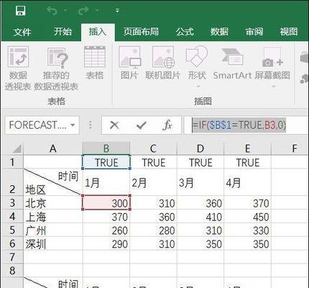Screen dimensions: 309x288
Task: Switch to the 开始 tab
Action: tap(63, 32)
